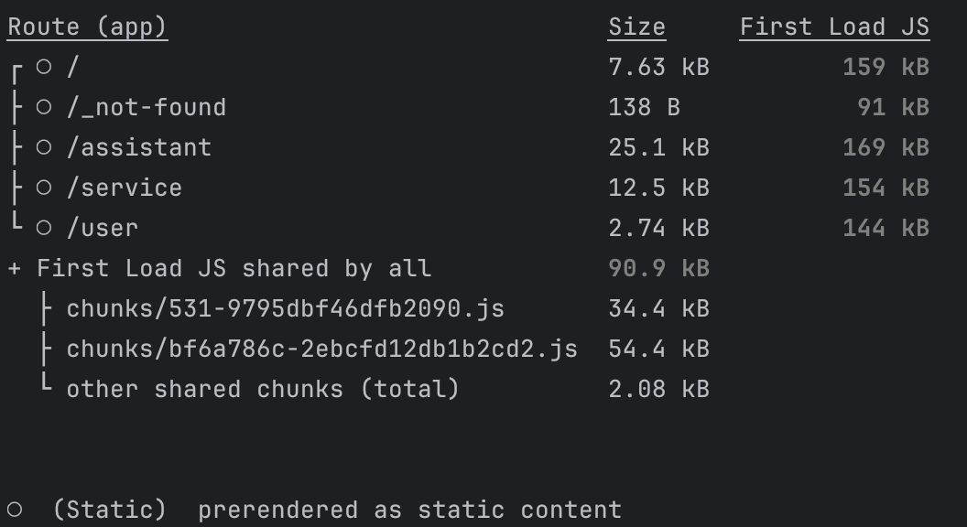Click the prerendered as static content text
The width and height of the screenshot is (967, 527).
coord(409,510)
